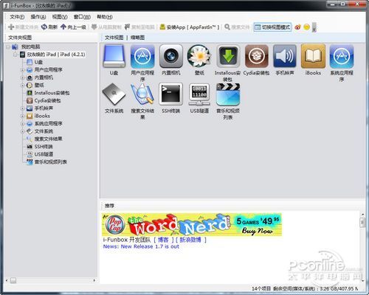Image resolution: width=369 pixels, height=295 pixels.
Task: Open 手机铃声 speaker icon in main pane
Action: [x=285, y=56]
